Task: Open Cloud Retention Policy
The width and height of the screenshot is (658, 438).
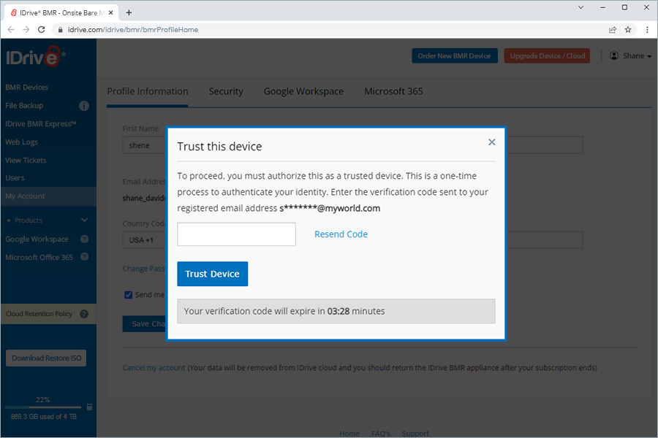Action: coord(39,313)
